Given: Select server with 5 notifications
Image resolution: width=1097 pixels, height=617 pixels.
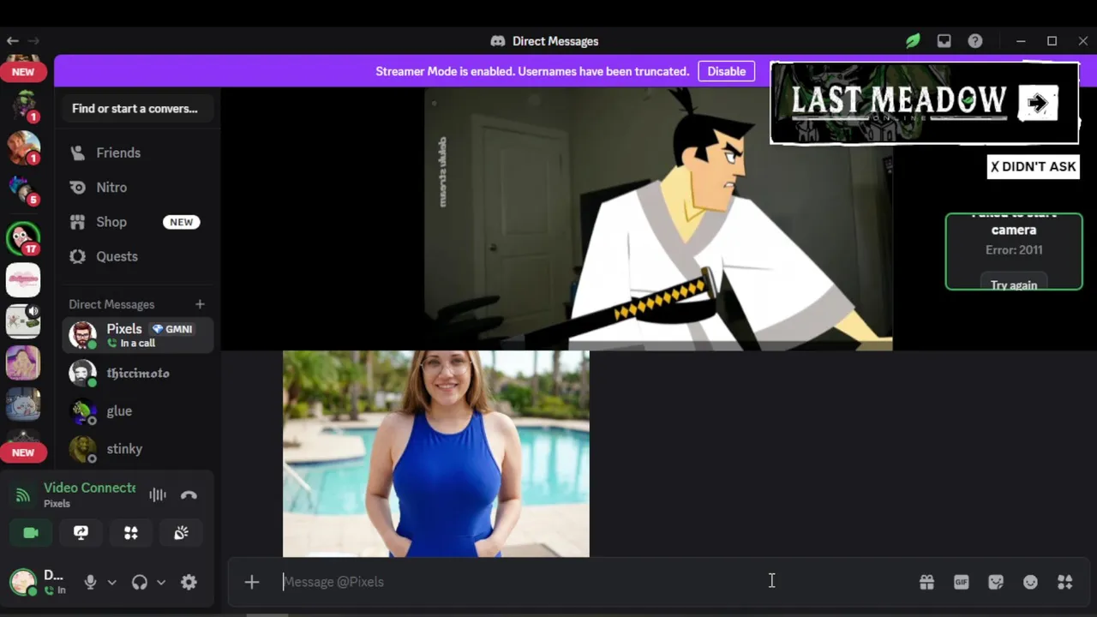Looking at the screenshot, I should coord(23,190).
